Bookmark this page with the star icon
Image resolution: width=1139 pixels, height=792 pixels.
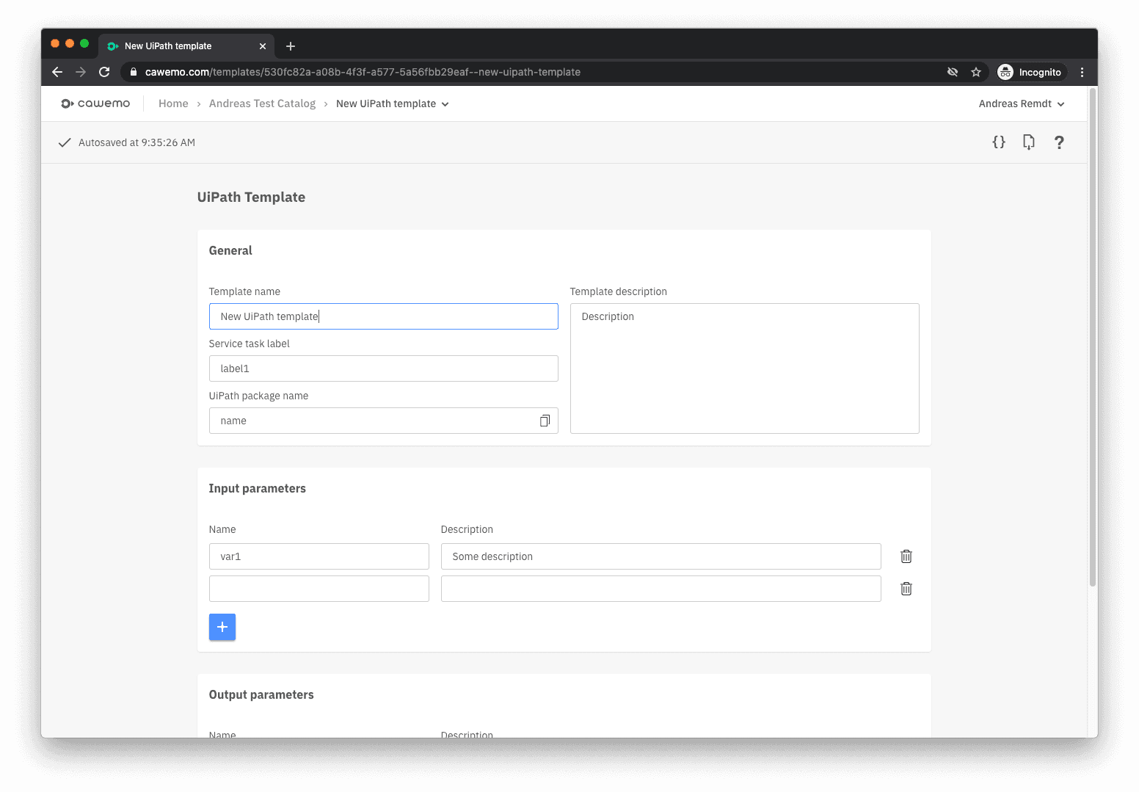click(976, 72)
